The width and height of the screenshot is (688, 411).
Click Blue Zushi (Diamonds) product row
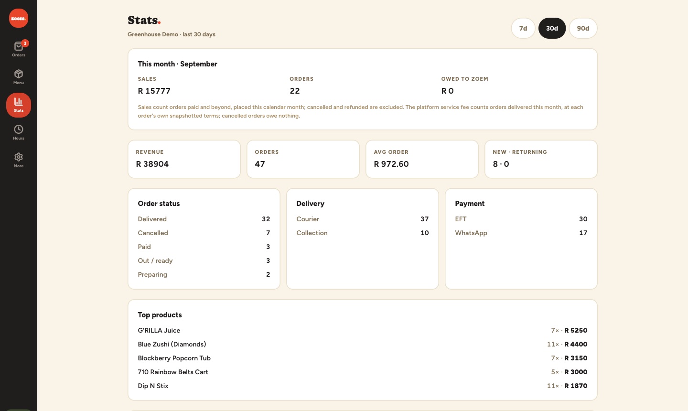click(x=363, y=344)
